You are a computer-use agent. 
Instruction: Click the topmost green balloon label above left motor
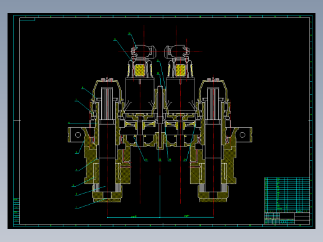click(130, 34)
